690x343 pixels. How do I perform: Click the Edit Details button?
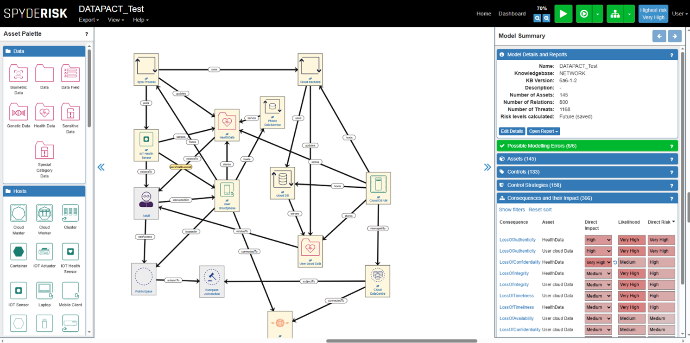click(512, 131)
